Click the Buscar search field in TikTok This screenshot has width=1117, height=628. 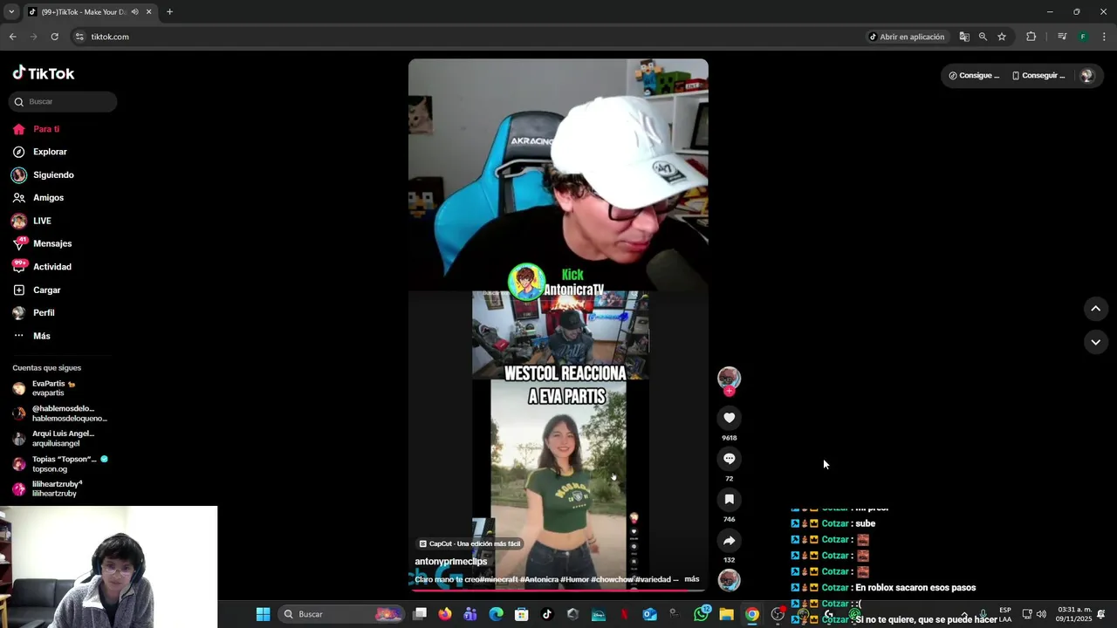point(63,101)
